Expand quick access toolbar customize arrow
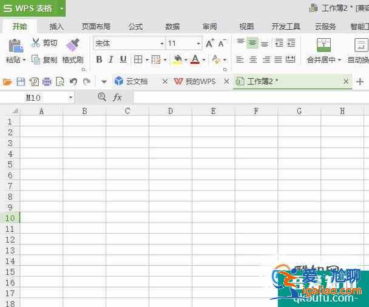369x307 pixels. tap(104, 82)
